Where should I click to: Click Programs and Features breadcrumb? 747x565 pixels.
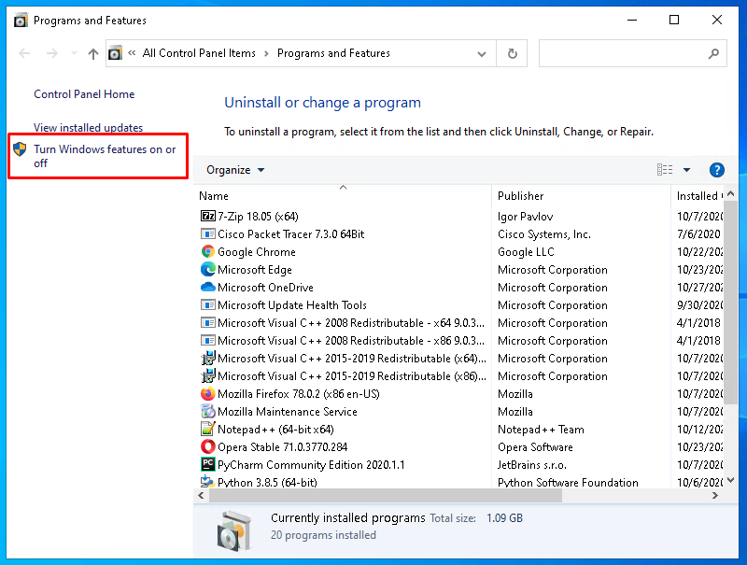coord(333,53)
